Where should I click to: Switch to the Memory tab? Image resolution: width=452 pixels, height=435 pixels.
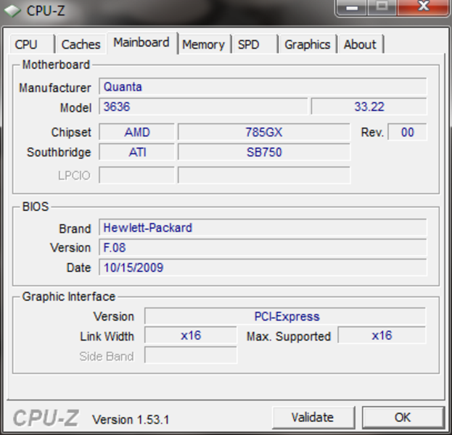pyautogui.click(x=204, y=44)
